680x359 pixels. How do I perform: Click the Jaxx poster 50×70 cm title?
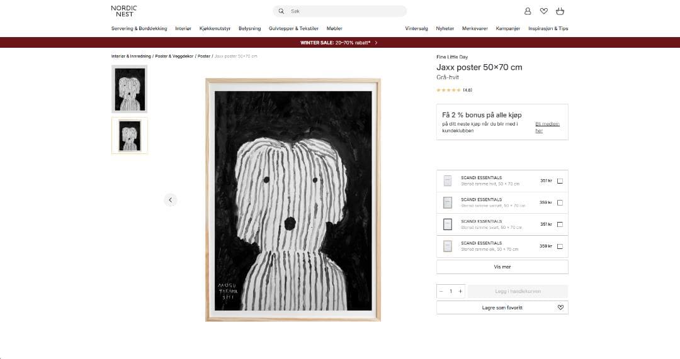pos(479,67)
